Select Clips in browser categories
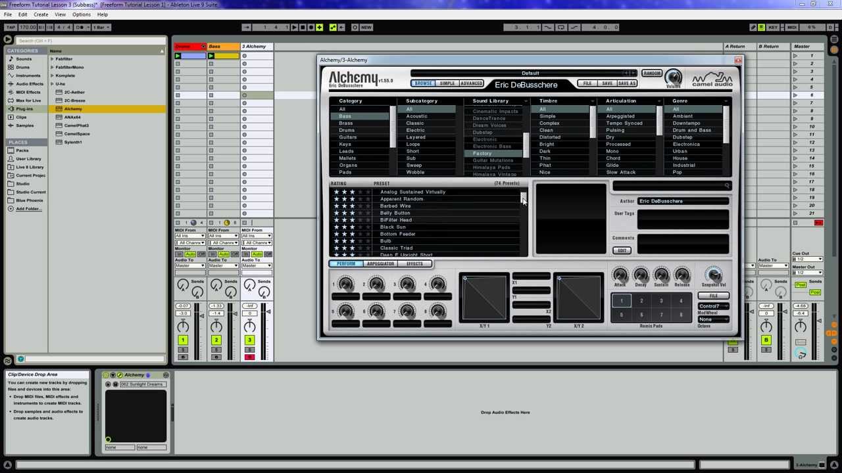 coord(22,117)
